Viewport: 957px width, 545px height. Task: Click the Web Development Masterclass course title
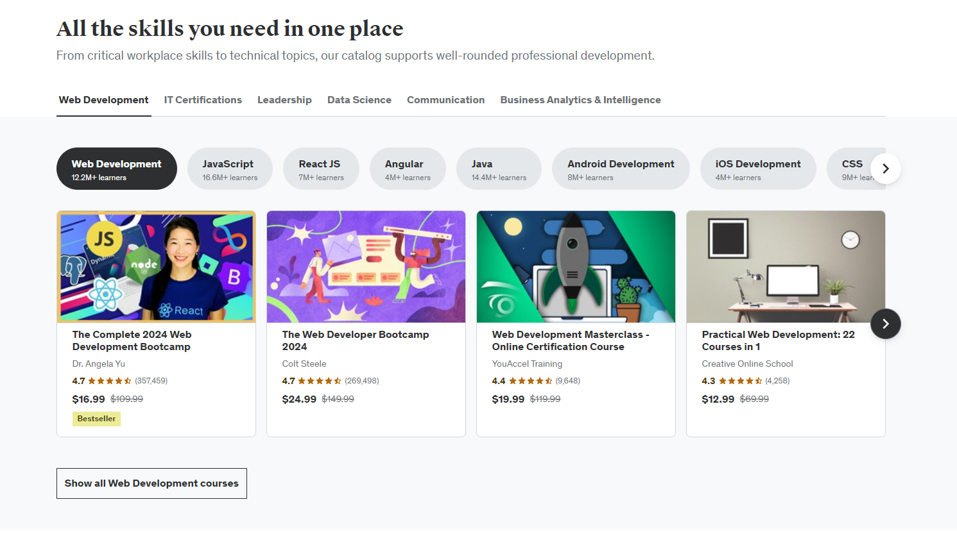point(570,340)
